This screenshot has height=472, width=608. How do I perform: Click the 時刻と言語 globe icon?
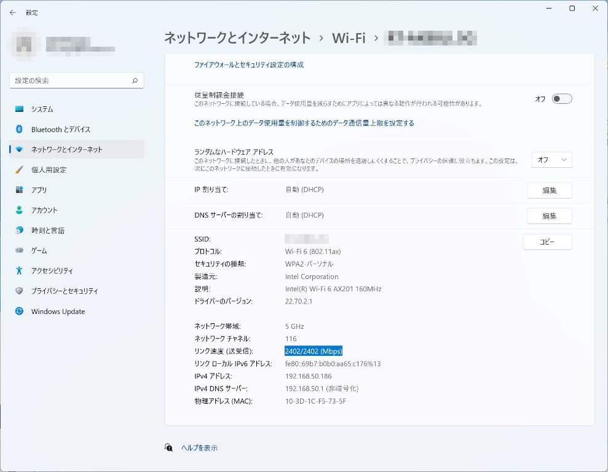[x=19, y=230]
